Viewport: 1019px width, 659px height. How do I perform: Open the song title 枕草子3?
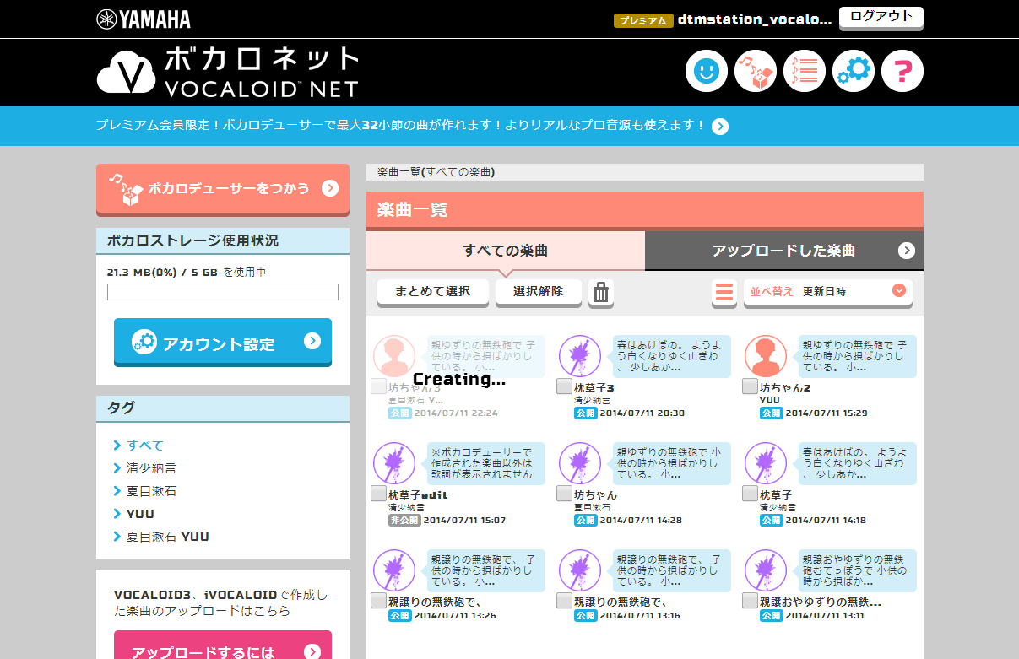(x=594, y=388)
